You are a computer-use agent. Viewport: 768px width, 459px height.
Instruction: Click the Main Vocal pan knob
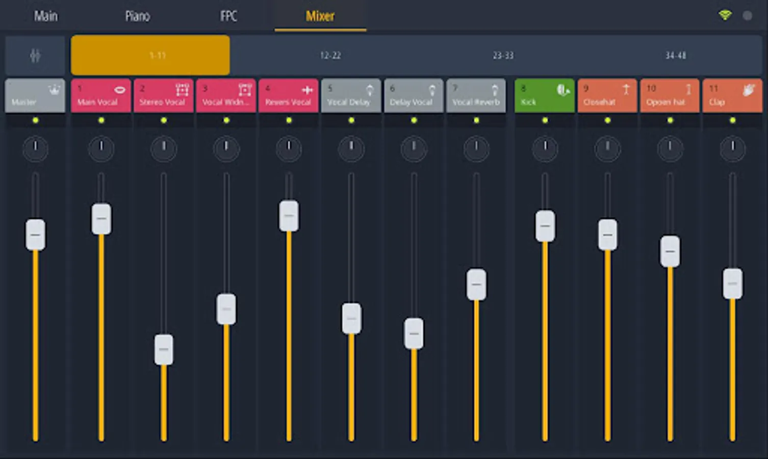tap(101, 149)
